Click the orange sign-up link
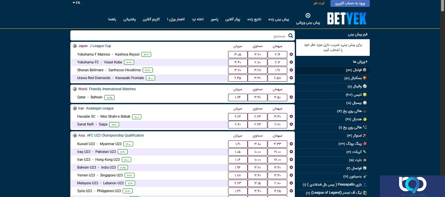This screenshot has height=197, width=445. (319, 3)
